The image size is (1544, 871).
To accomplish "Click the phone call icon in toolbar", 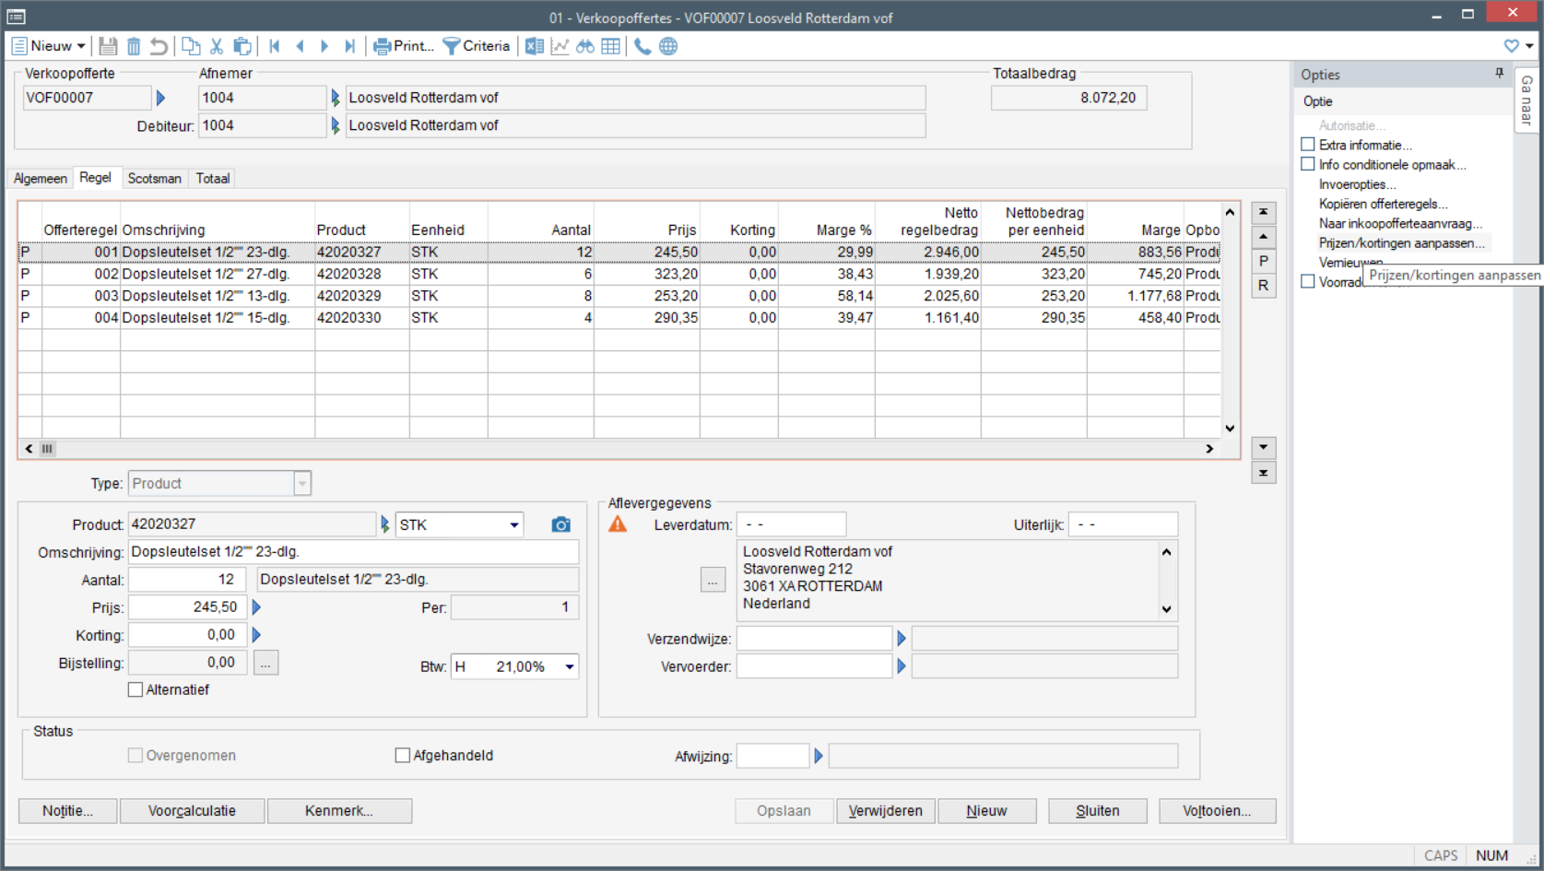I will coord(642,46).
